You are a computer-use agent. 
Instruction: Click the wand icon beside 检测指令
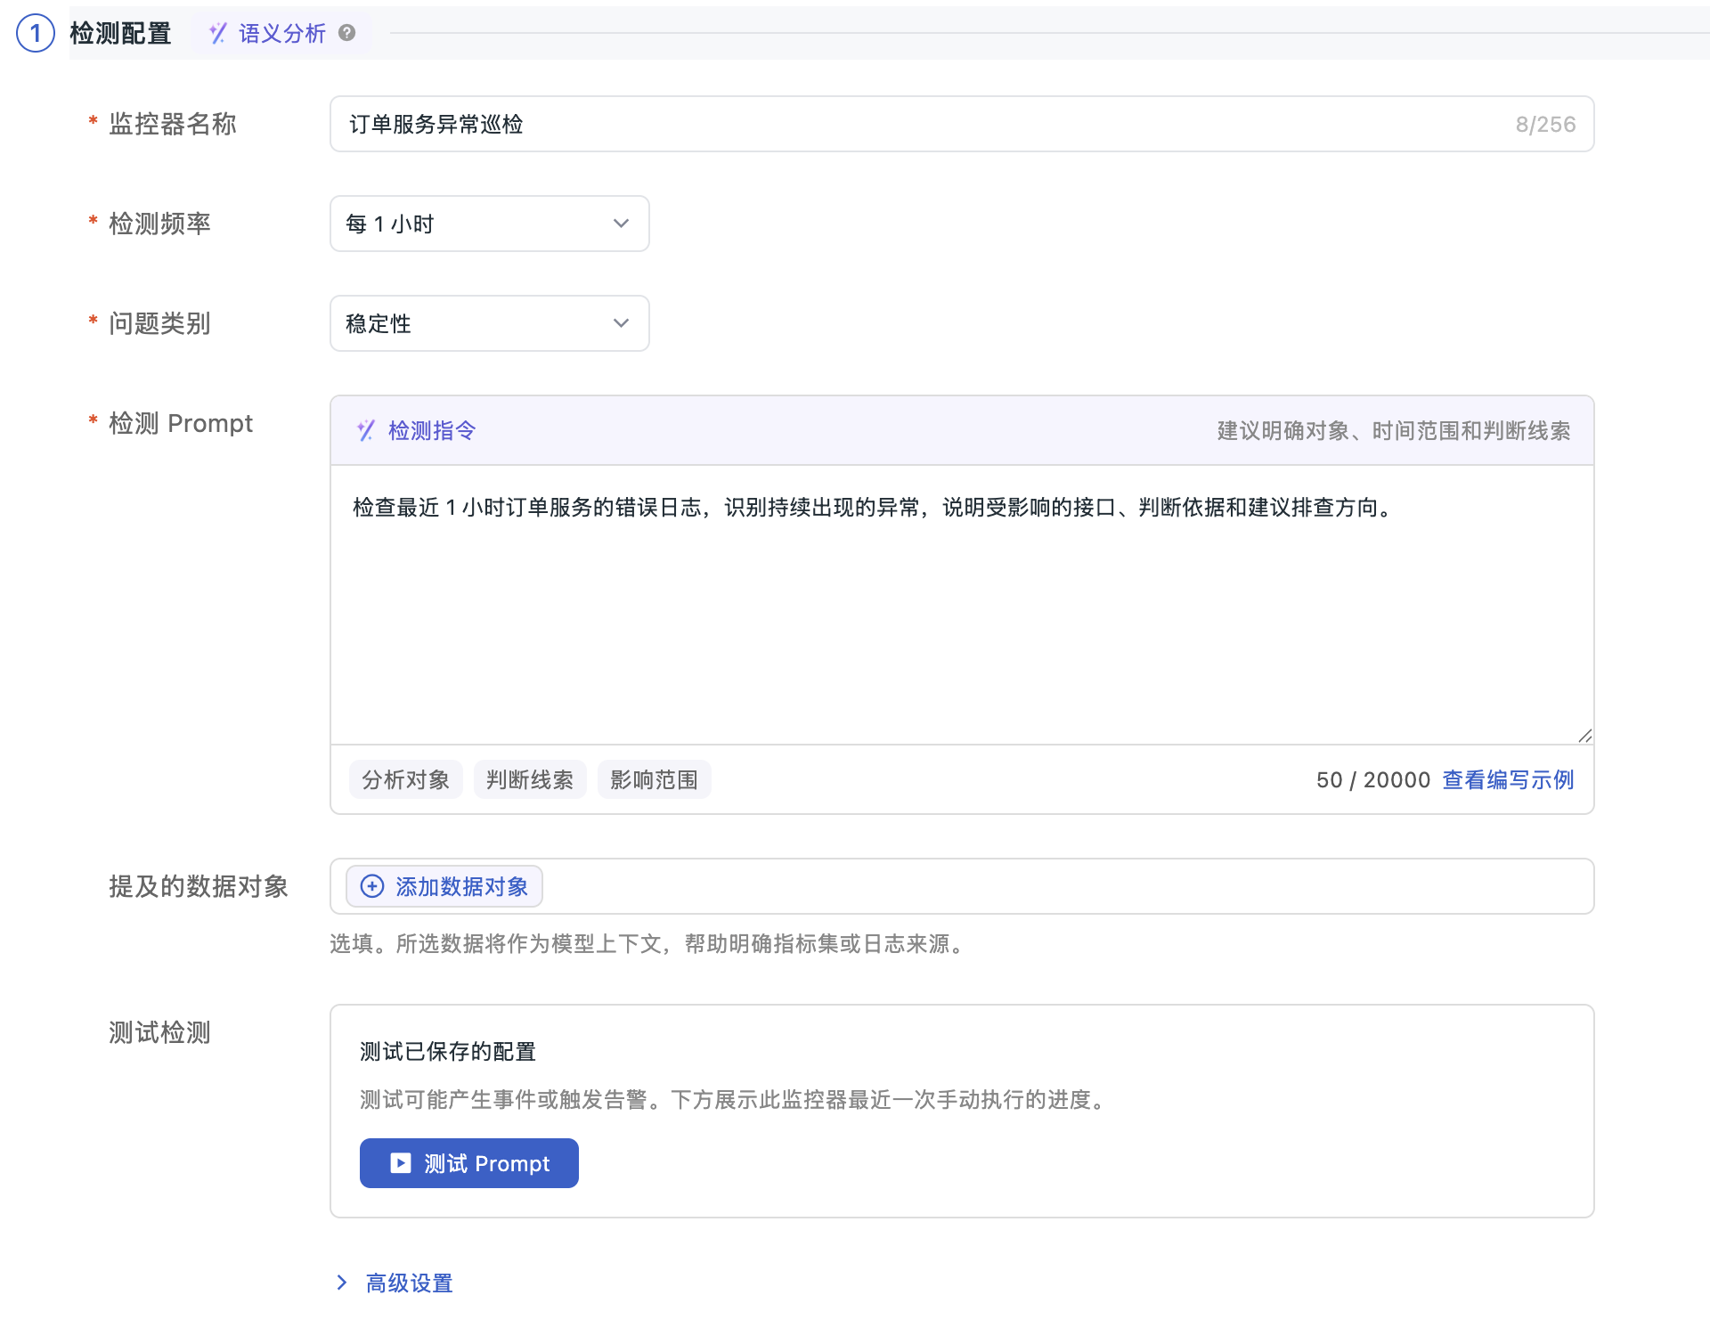pos(366,430)
